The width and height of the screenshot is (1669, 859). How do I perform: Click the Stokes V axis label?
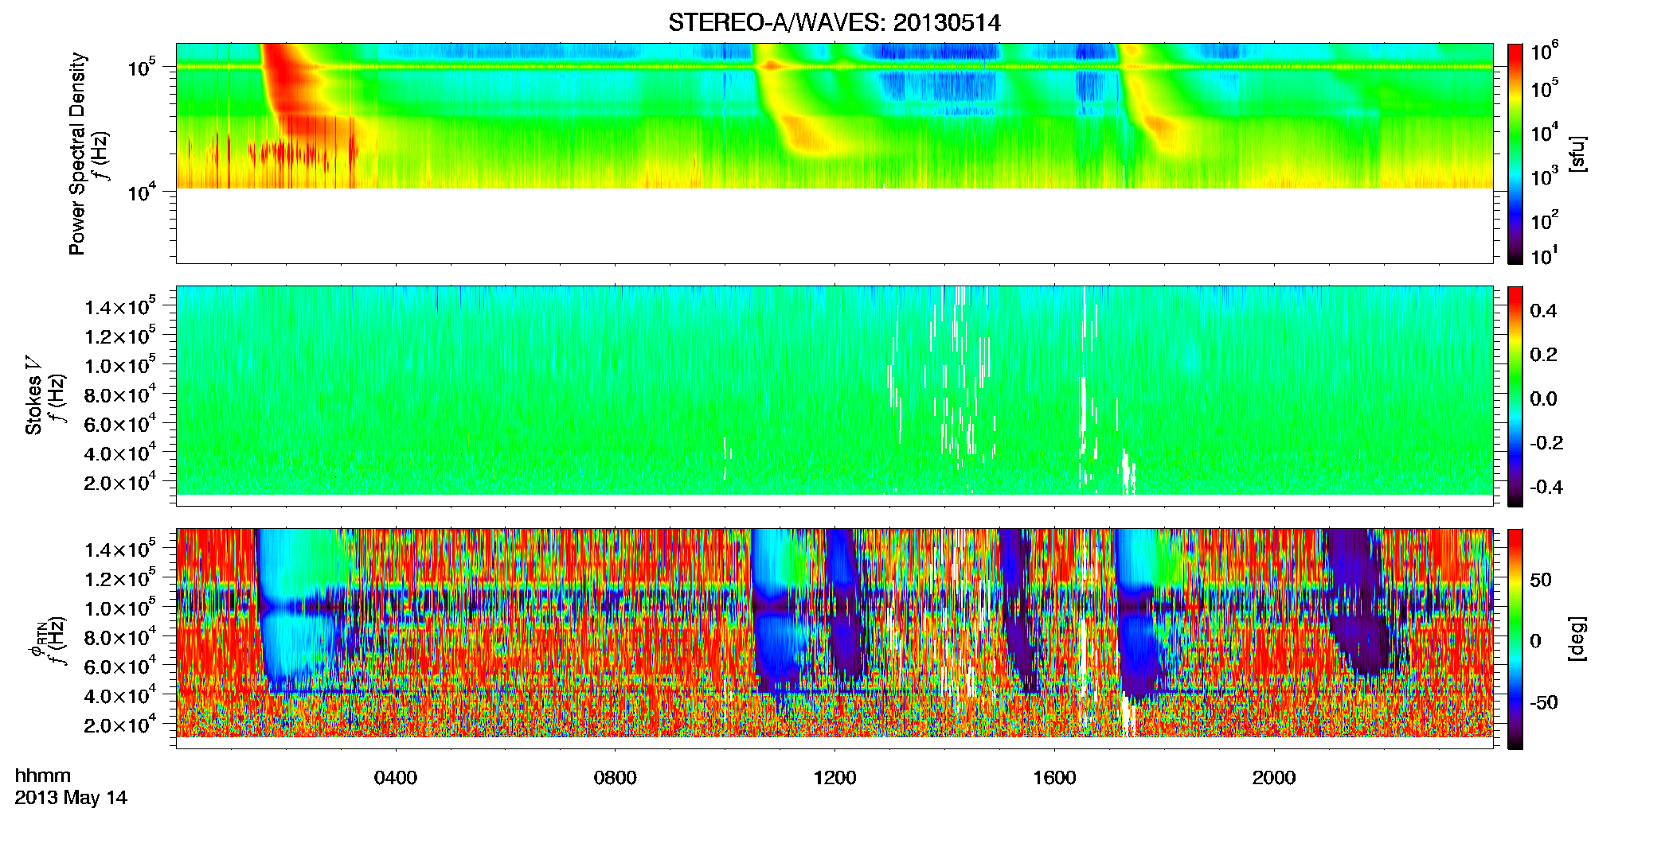click(34, 396)
